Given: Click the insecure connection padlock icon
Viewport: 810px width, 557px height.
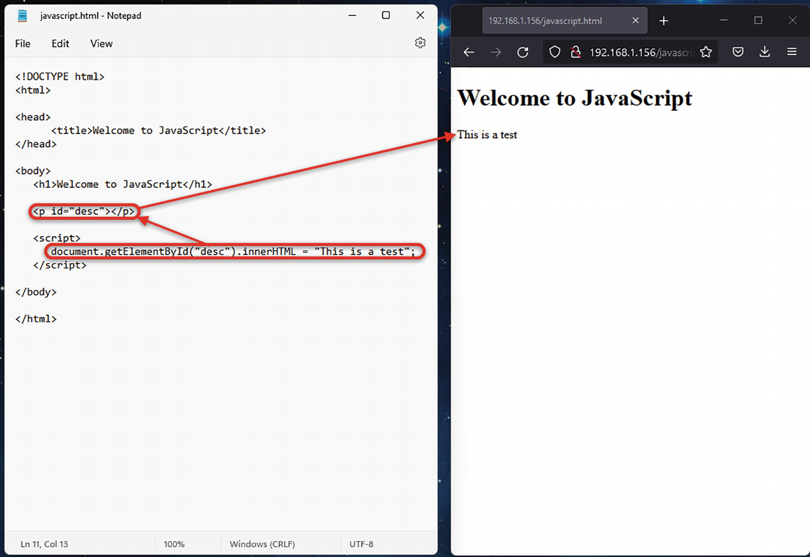Looking at the screenshot, I should click(576, 53).
